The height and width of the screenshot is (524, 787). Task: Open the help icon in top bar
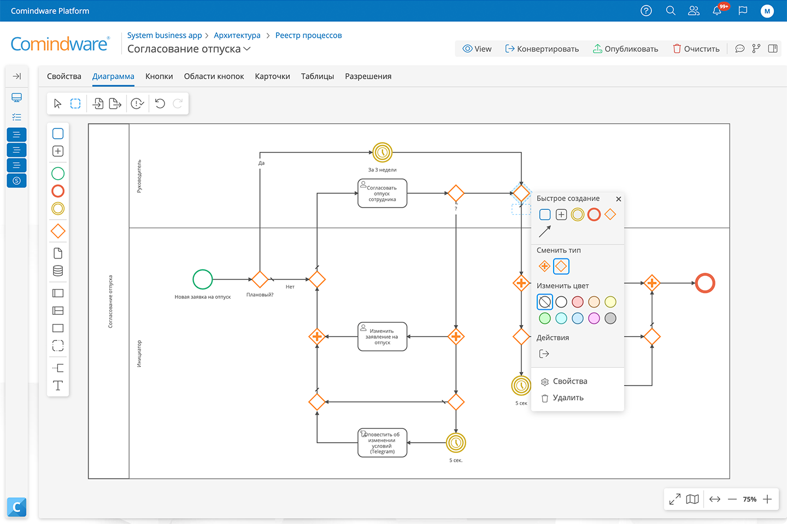[x=646, y=11]
